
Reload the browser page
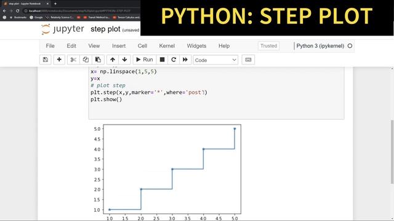click(18, 11)
